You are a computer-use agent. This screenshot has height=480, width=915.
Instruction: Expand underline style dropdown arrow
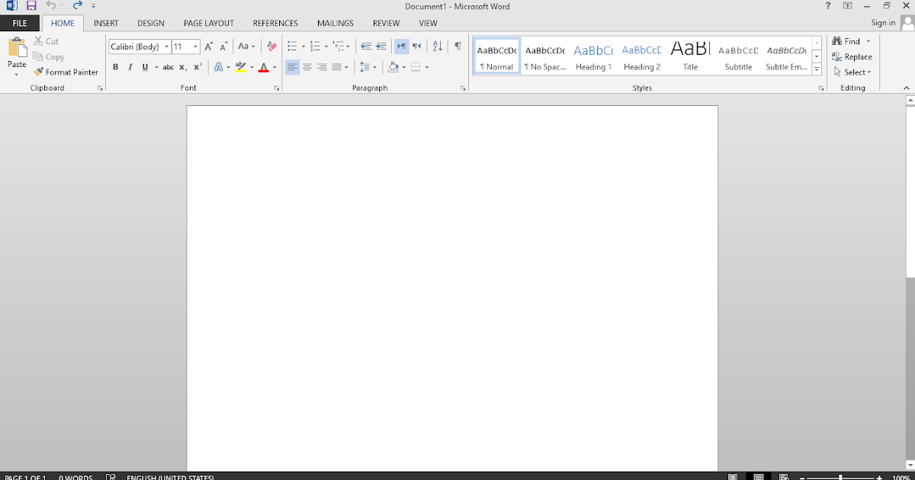pyautogui.click(x=156, y=67)
